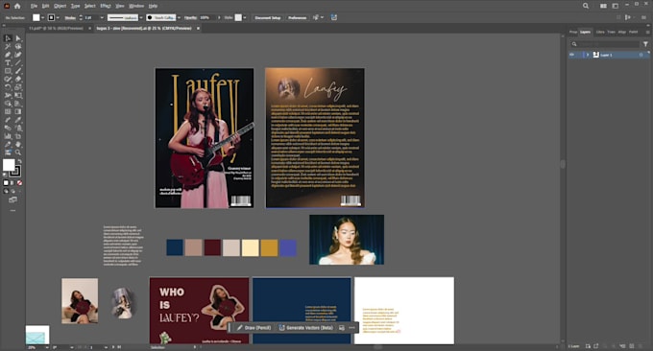Image resolution: width=653 pixels, height=351 pixels.
Task: Select the Pen tool
Action: pyautogui.click(x=8, y=55)
